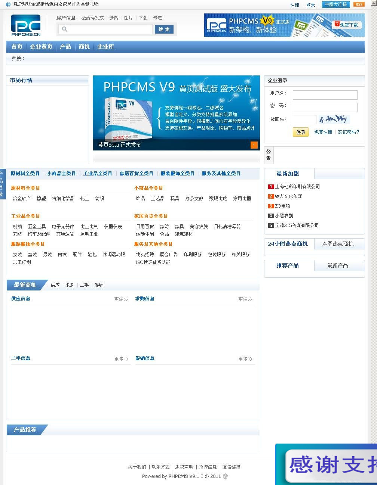Click the magnifier icon in search box

coord(64,29)
